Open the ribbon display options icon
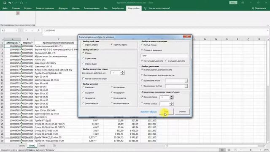The height and width of the screenshot is (152, 270). (x=243, y=3)
